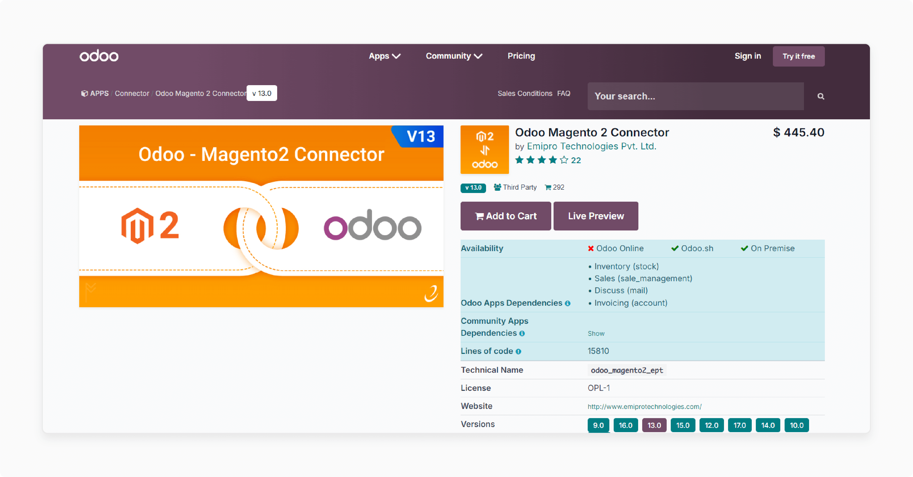913x477 pixels.
Task: Open Sales Conditions
Action: pyautogui.click(x=525, y=93)
